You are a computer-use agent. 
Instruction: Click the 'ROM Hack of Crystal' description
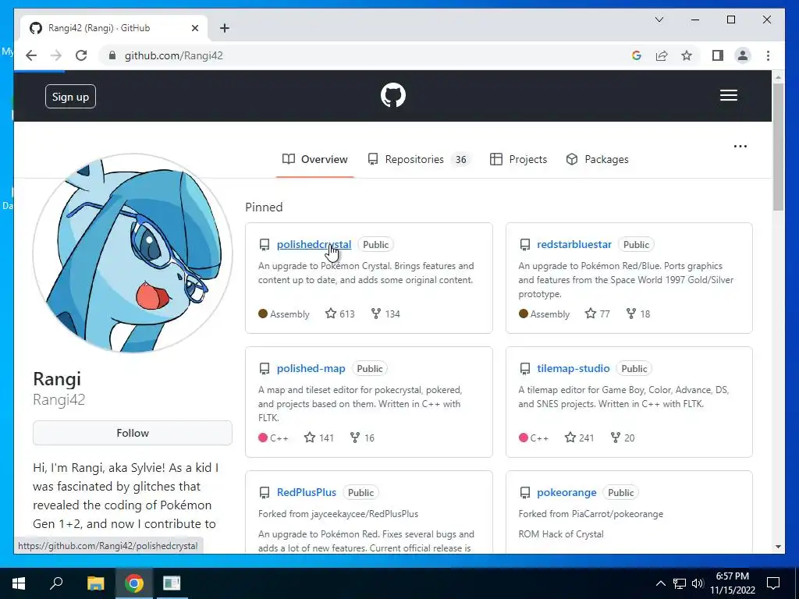pos(560,534)
